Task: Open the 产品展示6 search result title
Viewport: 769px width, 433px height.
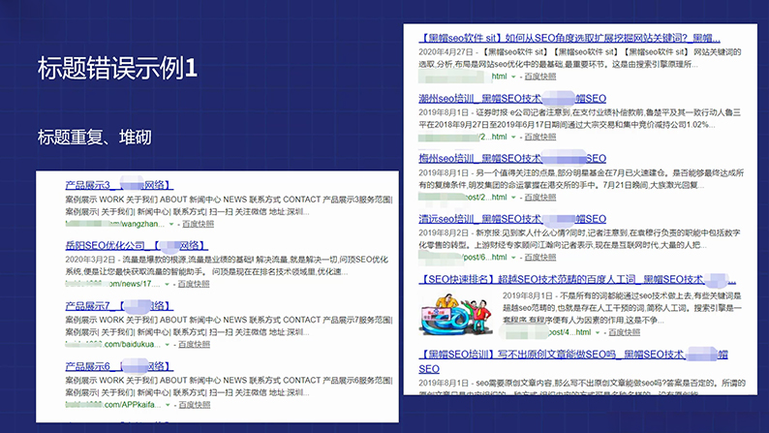Action: pos(119,366)
